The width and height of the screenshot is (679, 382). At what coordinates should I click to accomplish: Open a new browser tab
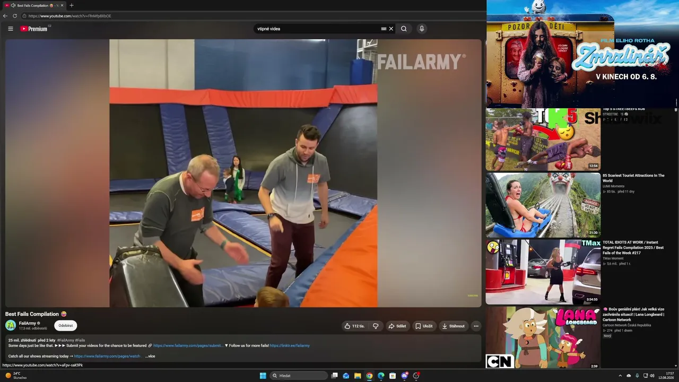(72, 5)
